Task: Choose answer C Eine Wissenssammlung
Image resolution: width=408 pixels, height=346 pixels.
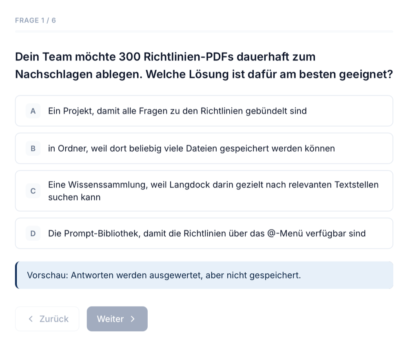Action: point(204,191)
